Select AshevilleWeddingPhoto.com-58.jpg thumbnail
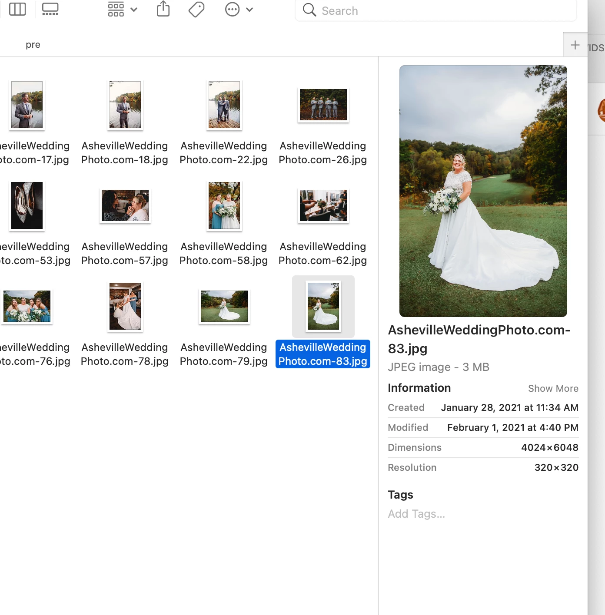The height and width of the screenshot is (615, 605). [x=224, y=205]
